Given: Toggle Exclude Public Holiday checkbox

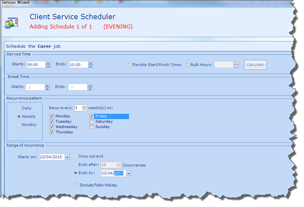Looking at the screenshot, I should tap(76, 185).
